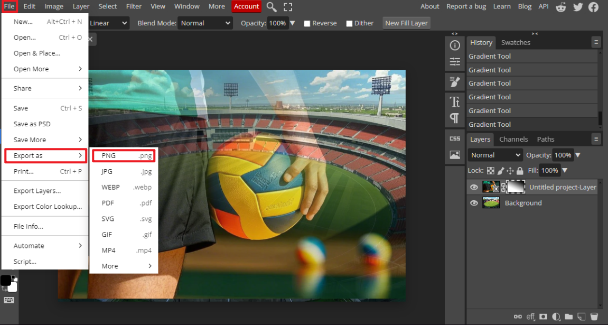Click the search magnifier icon
Image resolution: width=608 pixels, height=325 pixels.
tap(271, 7)
